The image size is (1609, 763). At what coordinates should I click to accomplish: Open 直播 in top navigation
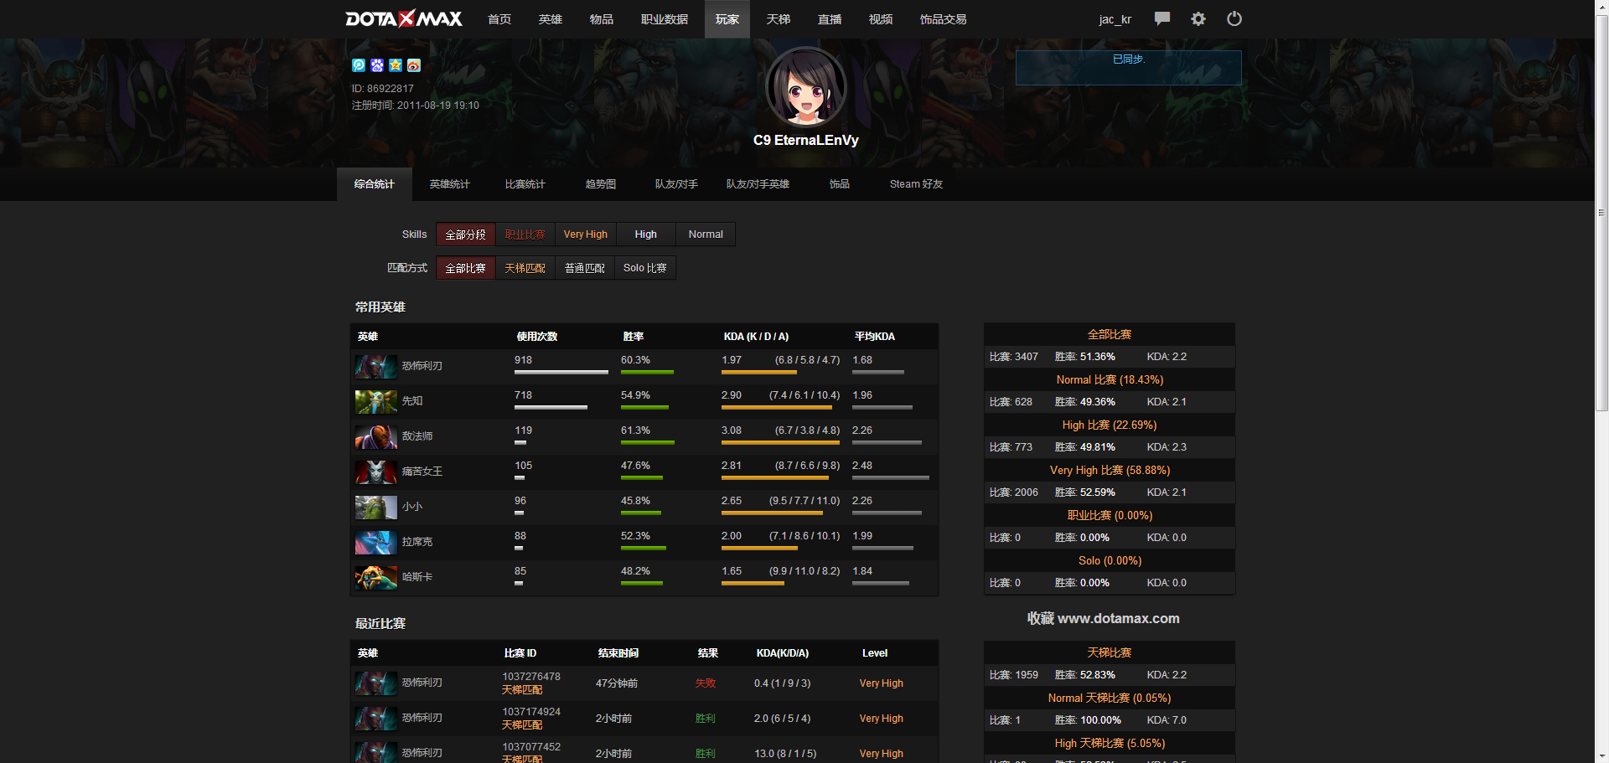click(x=830, y=19)
